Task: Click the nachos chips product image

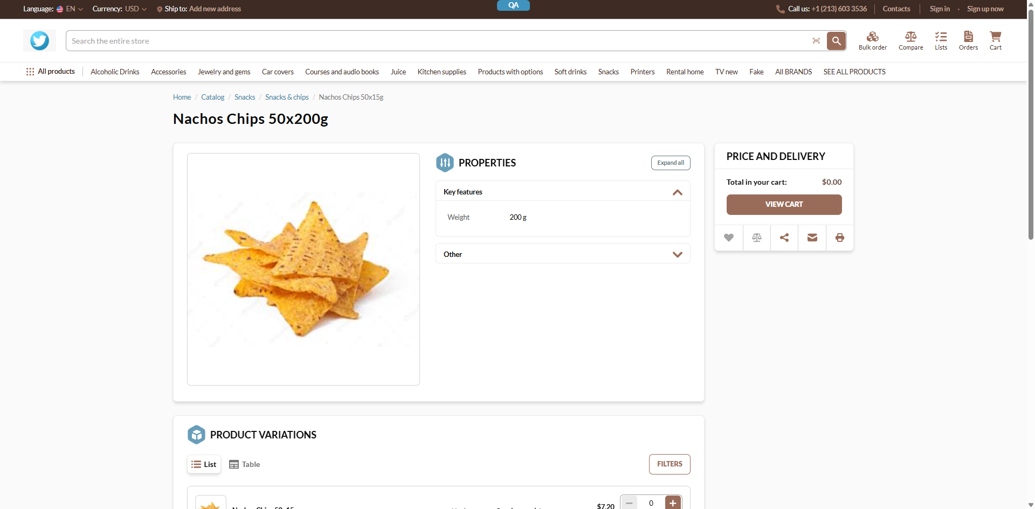Action: coord(303,269)
